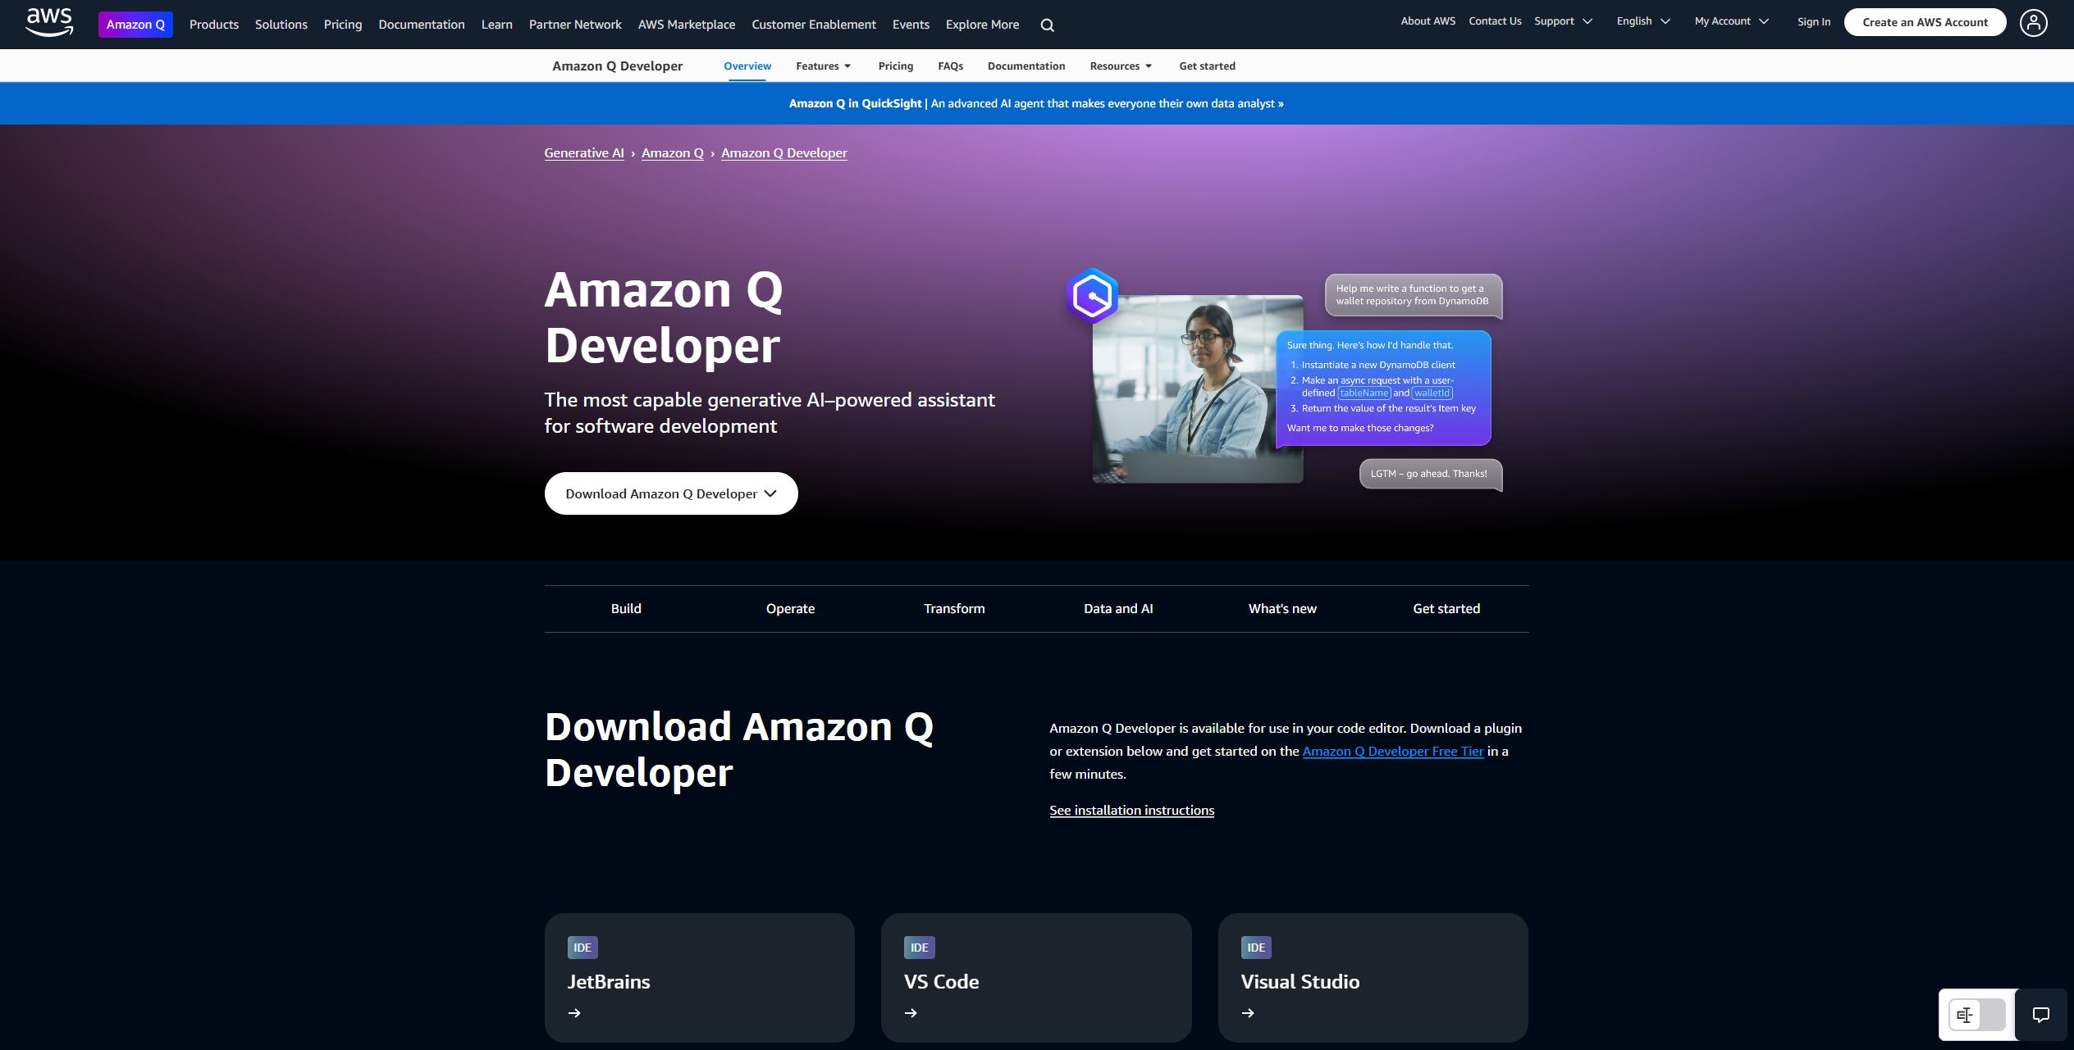The image size is (2074, 1050).
Task: Click Create an AWS Account button
Action: (x=1925, y=22)
